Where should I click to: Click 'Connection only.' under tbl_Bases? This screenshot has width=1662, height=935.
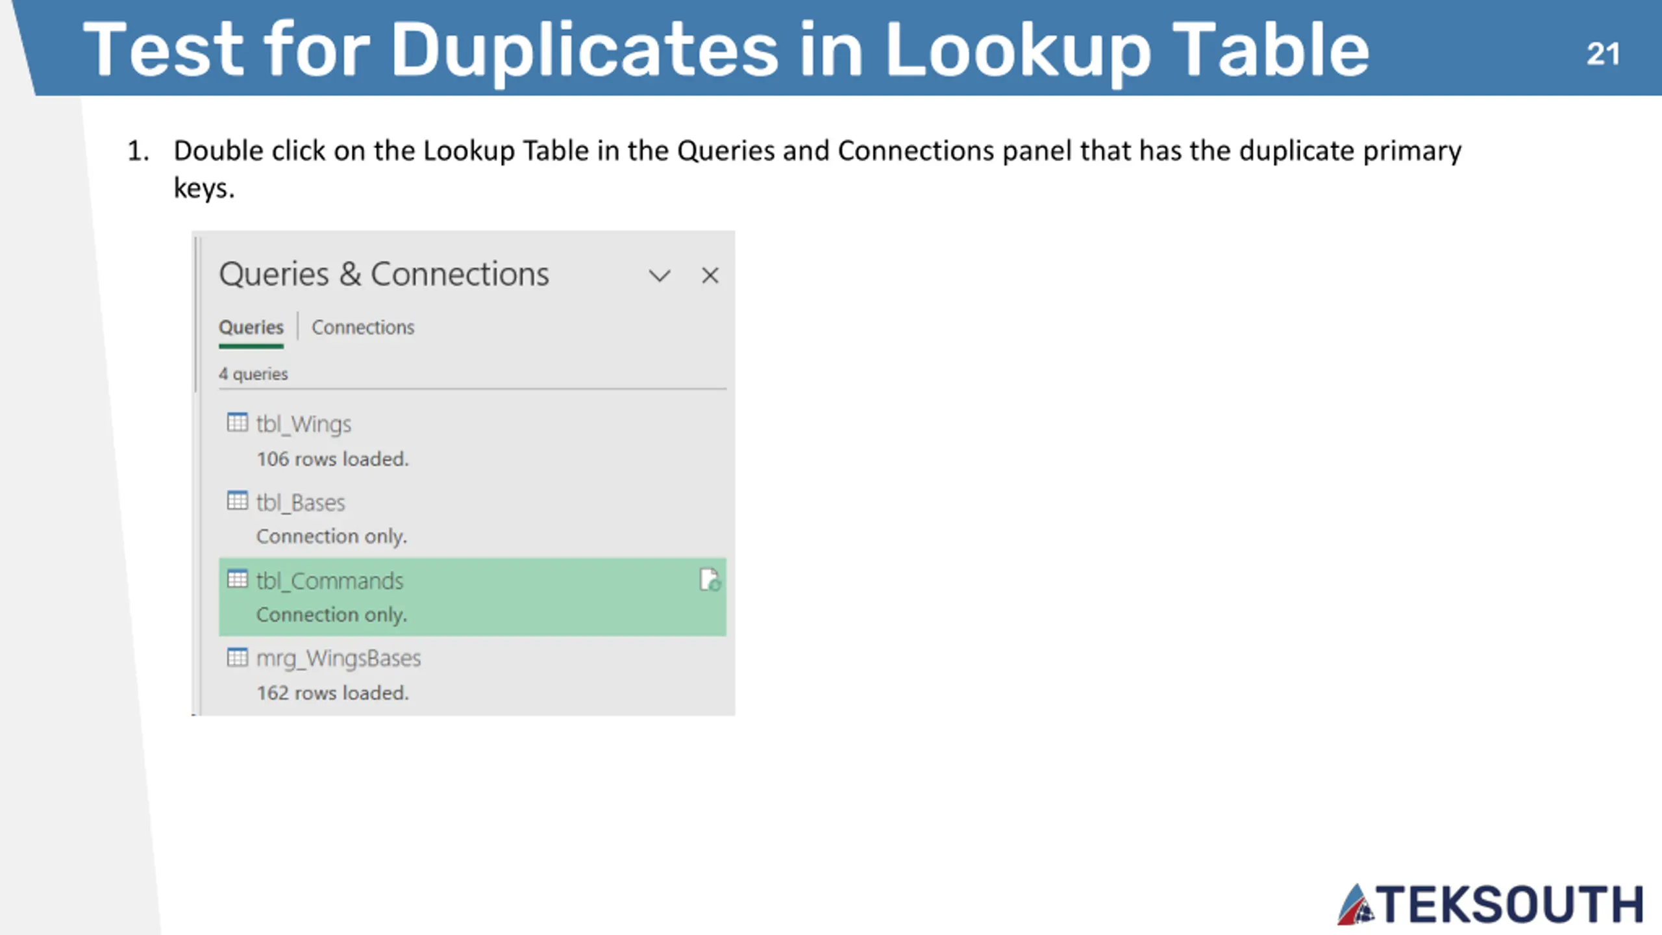(332, 537)
